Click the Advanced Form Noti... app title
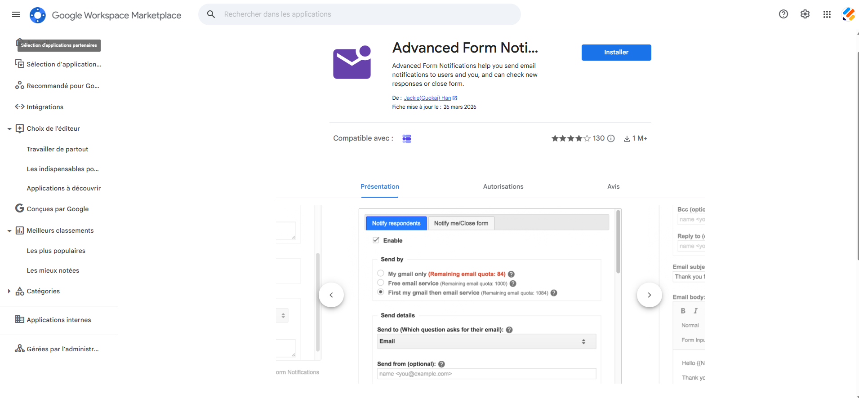 (x=465, y=48)
